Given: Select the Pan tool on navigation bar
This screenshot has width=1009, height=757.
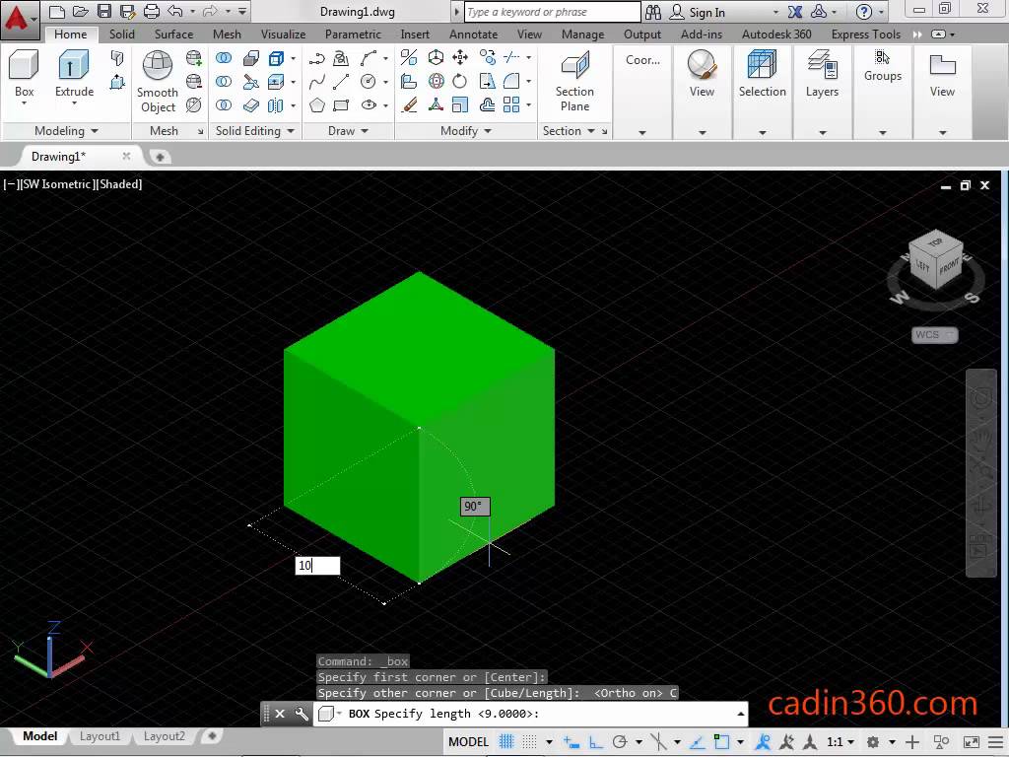Looking at the screenshot, I should [x=981, y=438].
